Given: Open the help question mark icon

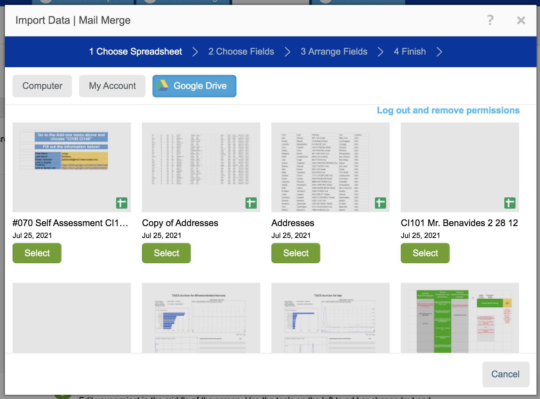Looking at the screenshot, I should coord(490,20).
